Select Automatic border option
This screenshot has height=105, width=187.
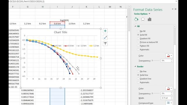pyautogui.click(x=138, y=82)
